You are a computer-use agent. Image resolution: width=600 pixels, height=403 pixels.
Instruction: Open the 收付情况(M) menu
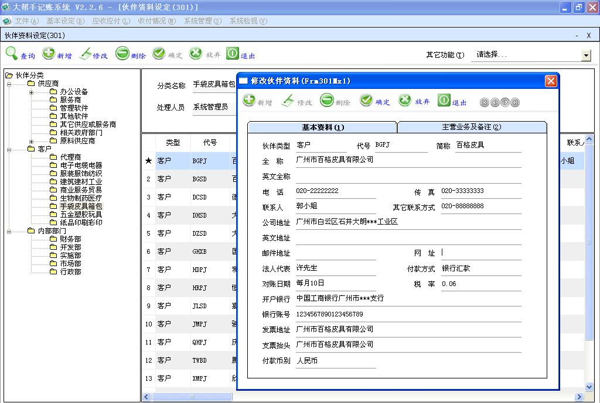tap(157, 21)
